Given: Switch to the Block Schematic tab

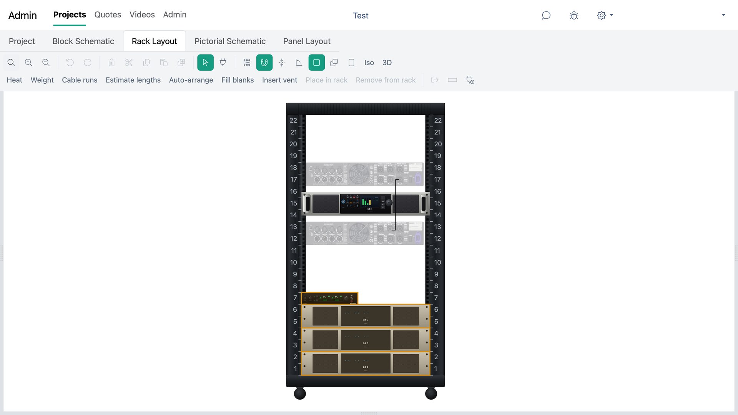Looking at the screenshot, I should (83, 41).
